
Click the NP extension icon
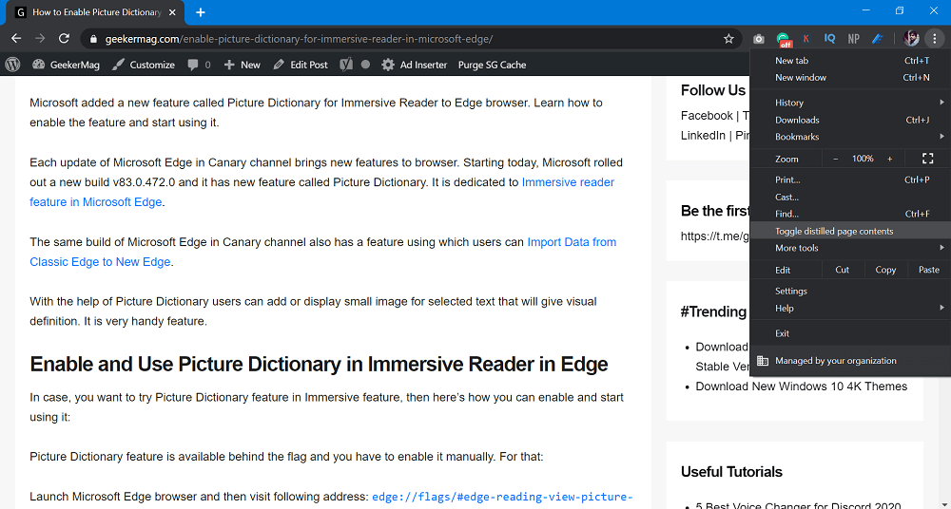853,39
